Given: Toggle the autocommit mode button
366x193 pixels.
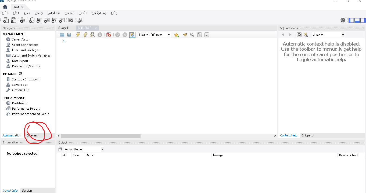Looking at the screenshot, I should pyautogui.click(x=132, y=35).
